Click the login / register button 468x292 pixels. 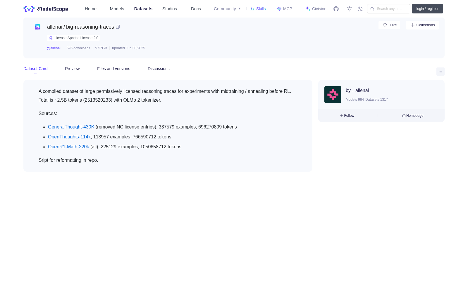pos(427,9)
